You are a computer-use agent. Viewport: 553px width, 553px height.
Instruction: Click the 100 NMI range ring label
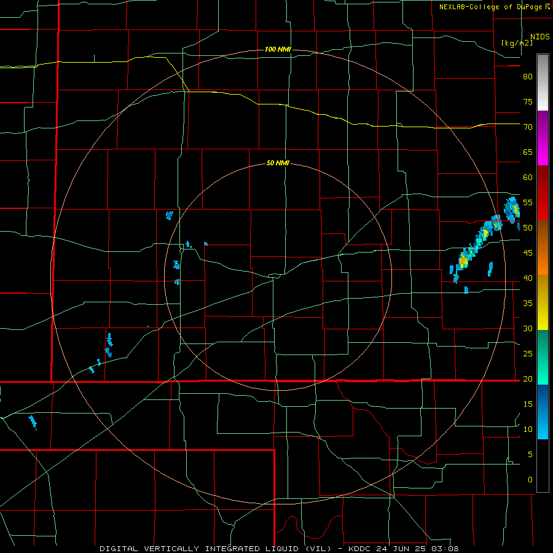click(278, 49)
